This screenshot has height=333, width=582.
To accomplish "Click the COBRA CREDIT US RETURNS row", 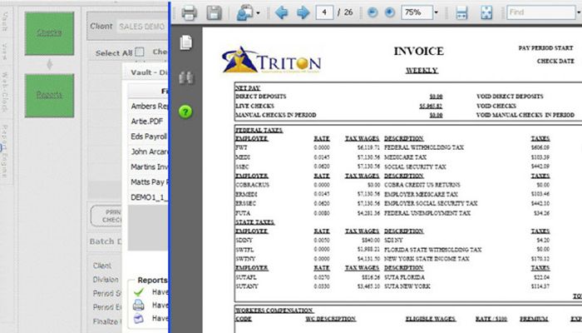I will (392, 185).
